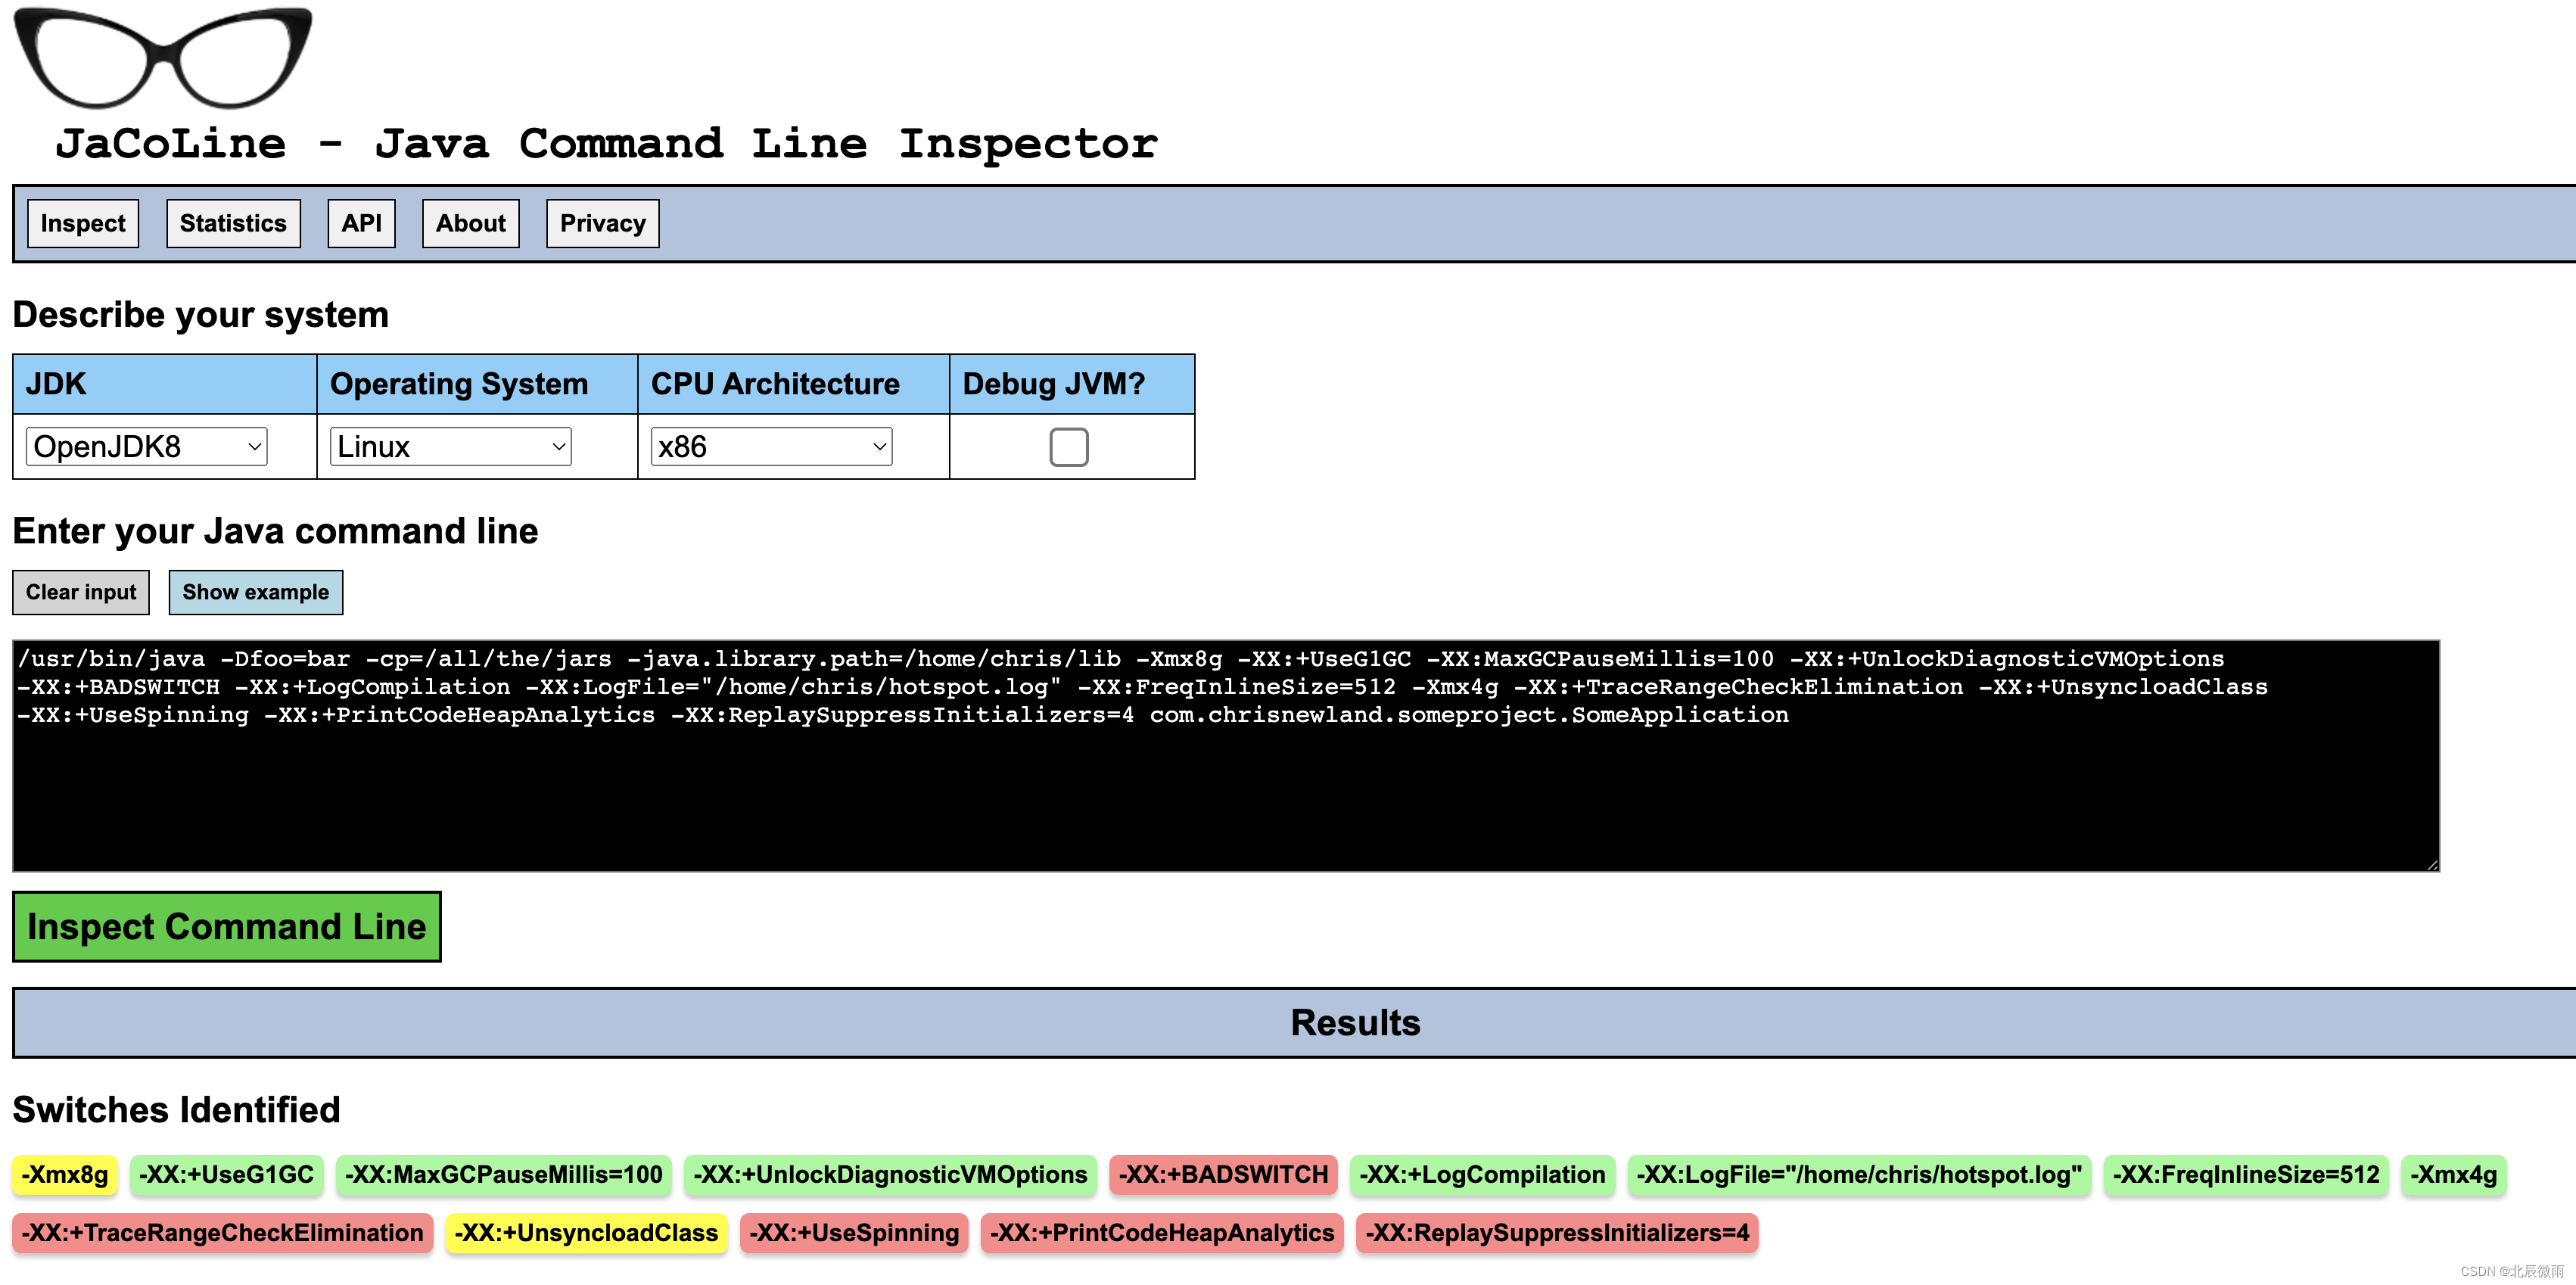Click inside the Java command line text area
2576x1285 pixels.
click(x=1225, y=790)
